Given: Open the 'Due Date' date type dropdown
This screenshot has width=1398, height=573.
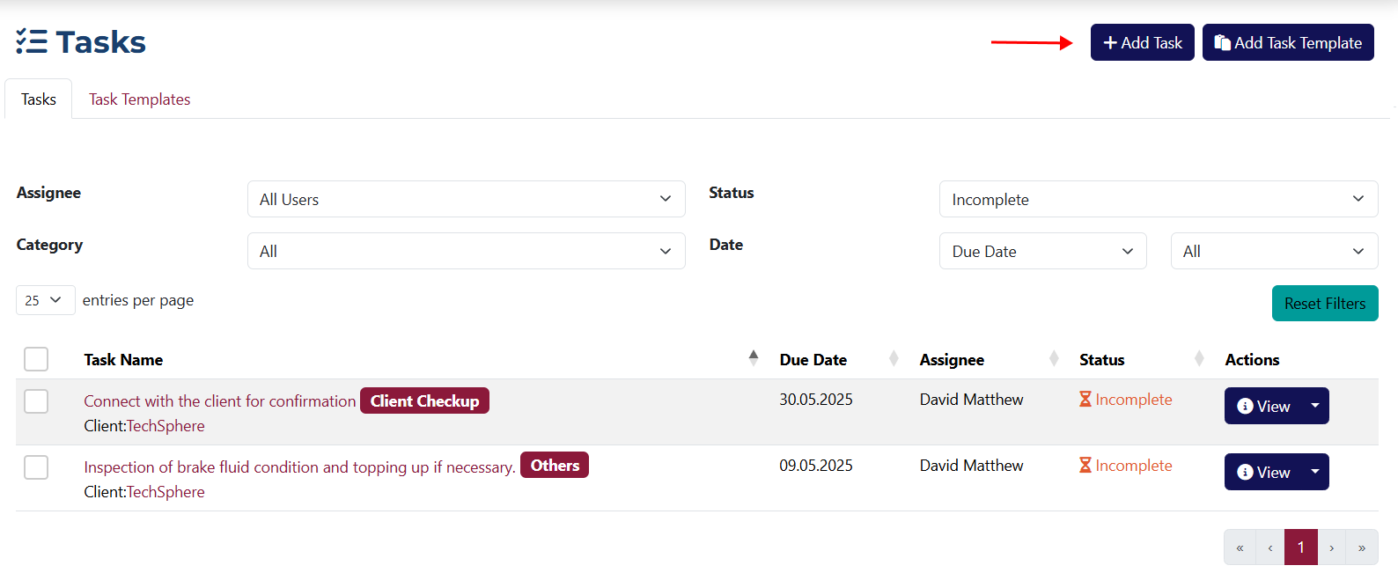Looking at the screenshot, I should tap(1042, 251).
